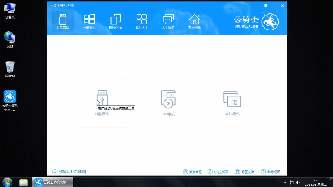This screenshot has height=187, width=333.
Task: Open 帮助视频 help link
Action: tap(270, 172)
